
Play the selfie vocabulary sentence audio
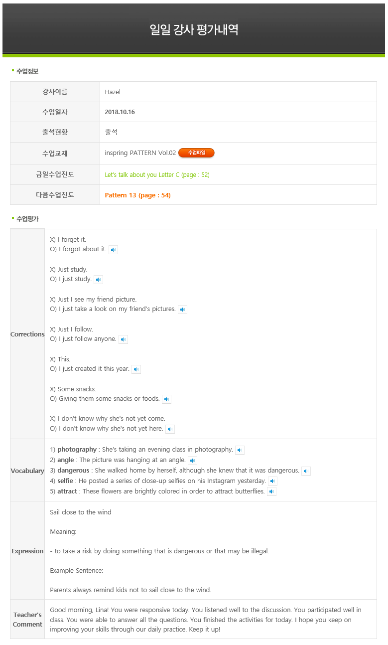pyautogui.click(x=273, y=482)
